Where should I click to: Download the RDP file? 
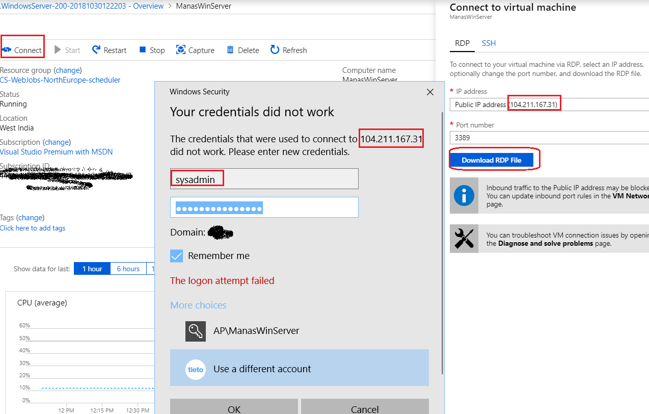pyautogui.click(x=493, y=161)
